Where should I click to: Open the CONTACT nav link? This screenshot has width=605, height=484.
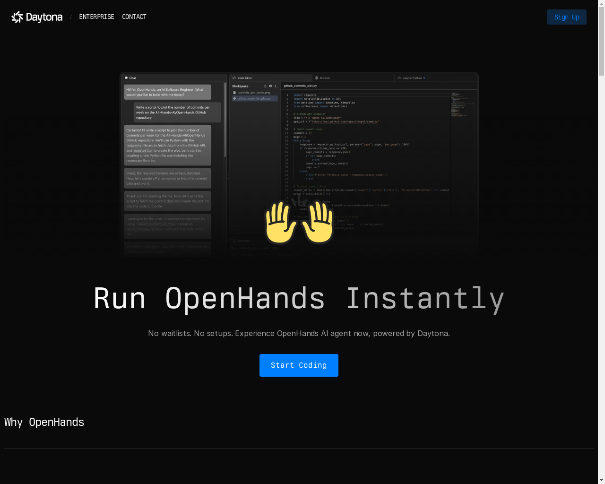click(x=134, y=17)
